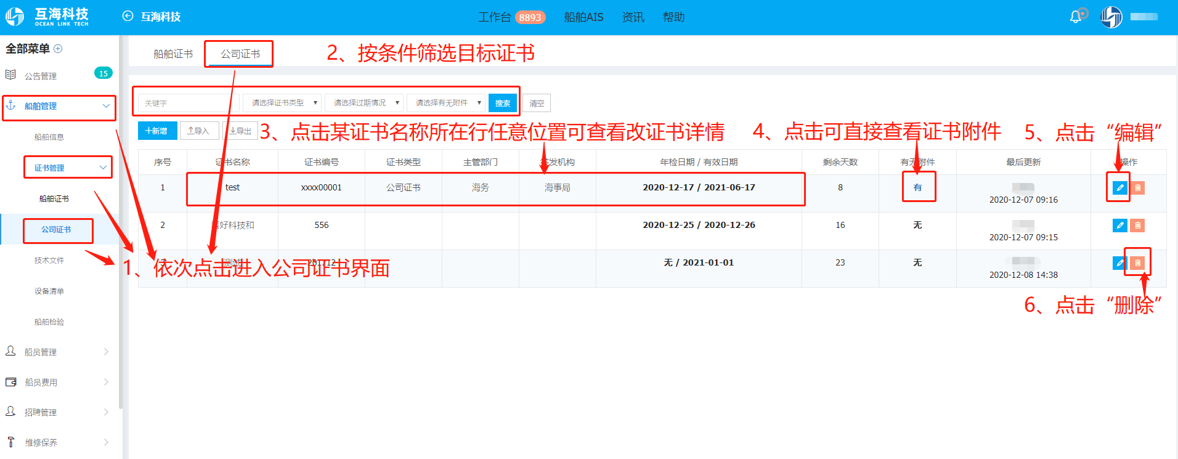The width and height of the screenshot is (1178, 459).
Task: Delete the test certificate row
Action: [x=1138, y=188]
